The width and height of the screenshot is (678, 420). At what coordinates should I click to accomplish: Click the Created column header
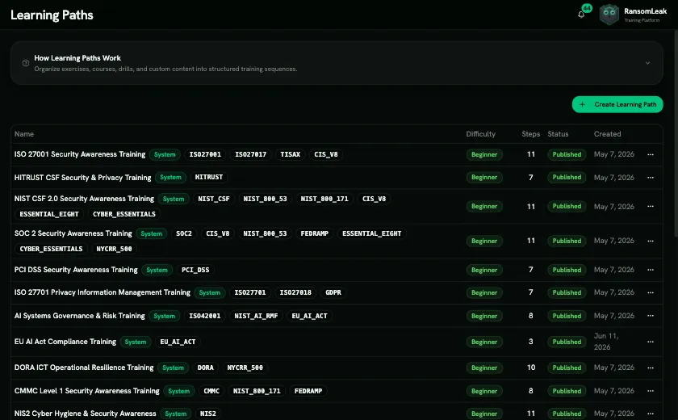[607, 134]
